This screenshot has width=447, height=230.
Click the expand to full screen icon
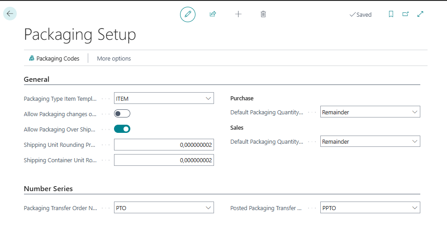420,14
